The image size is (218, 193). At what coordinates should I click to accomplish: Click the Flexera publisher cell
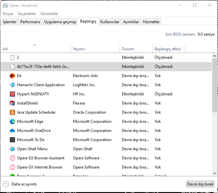(x=79, y=103)
